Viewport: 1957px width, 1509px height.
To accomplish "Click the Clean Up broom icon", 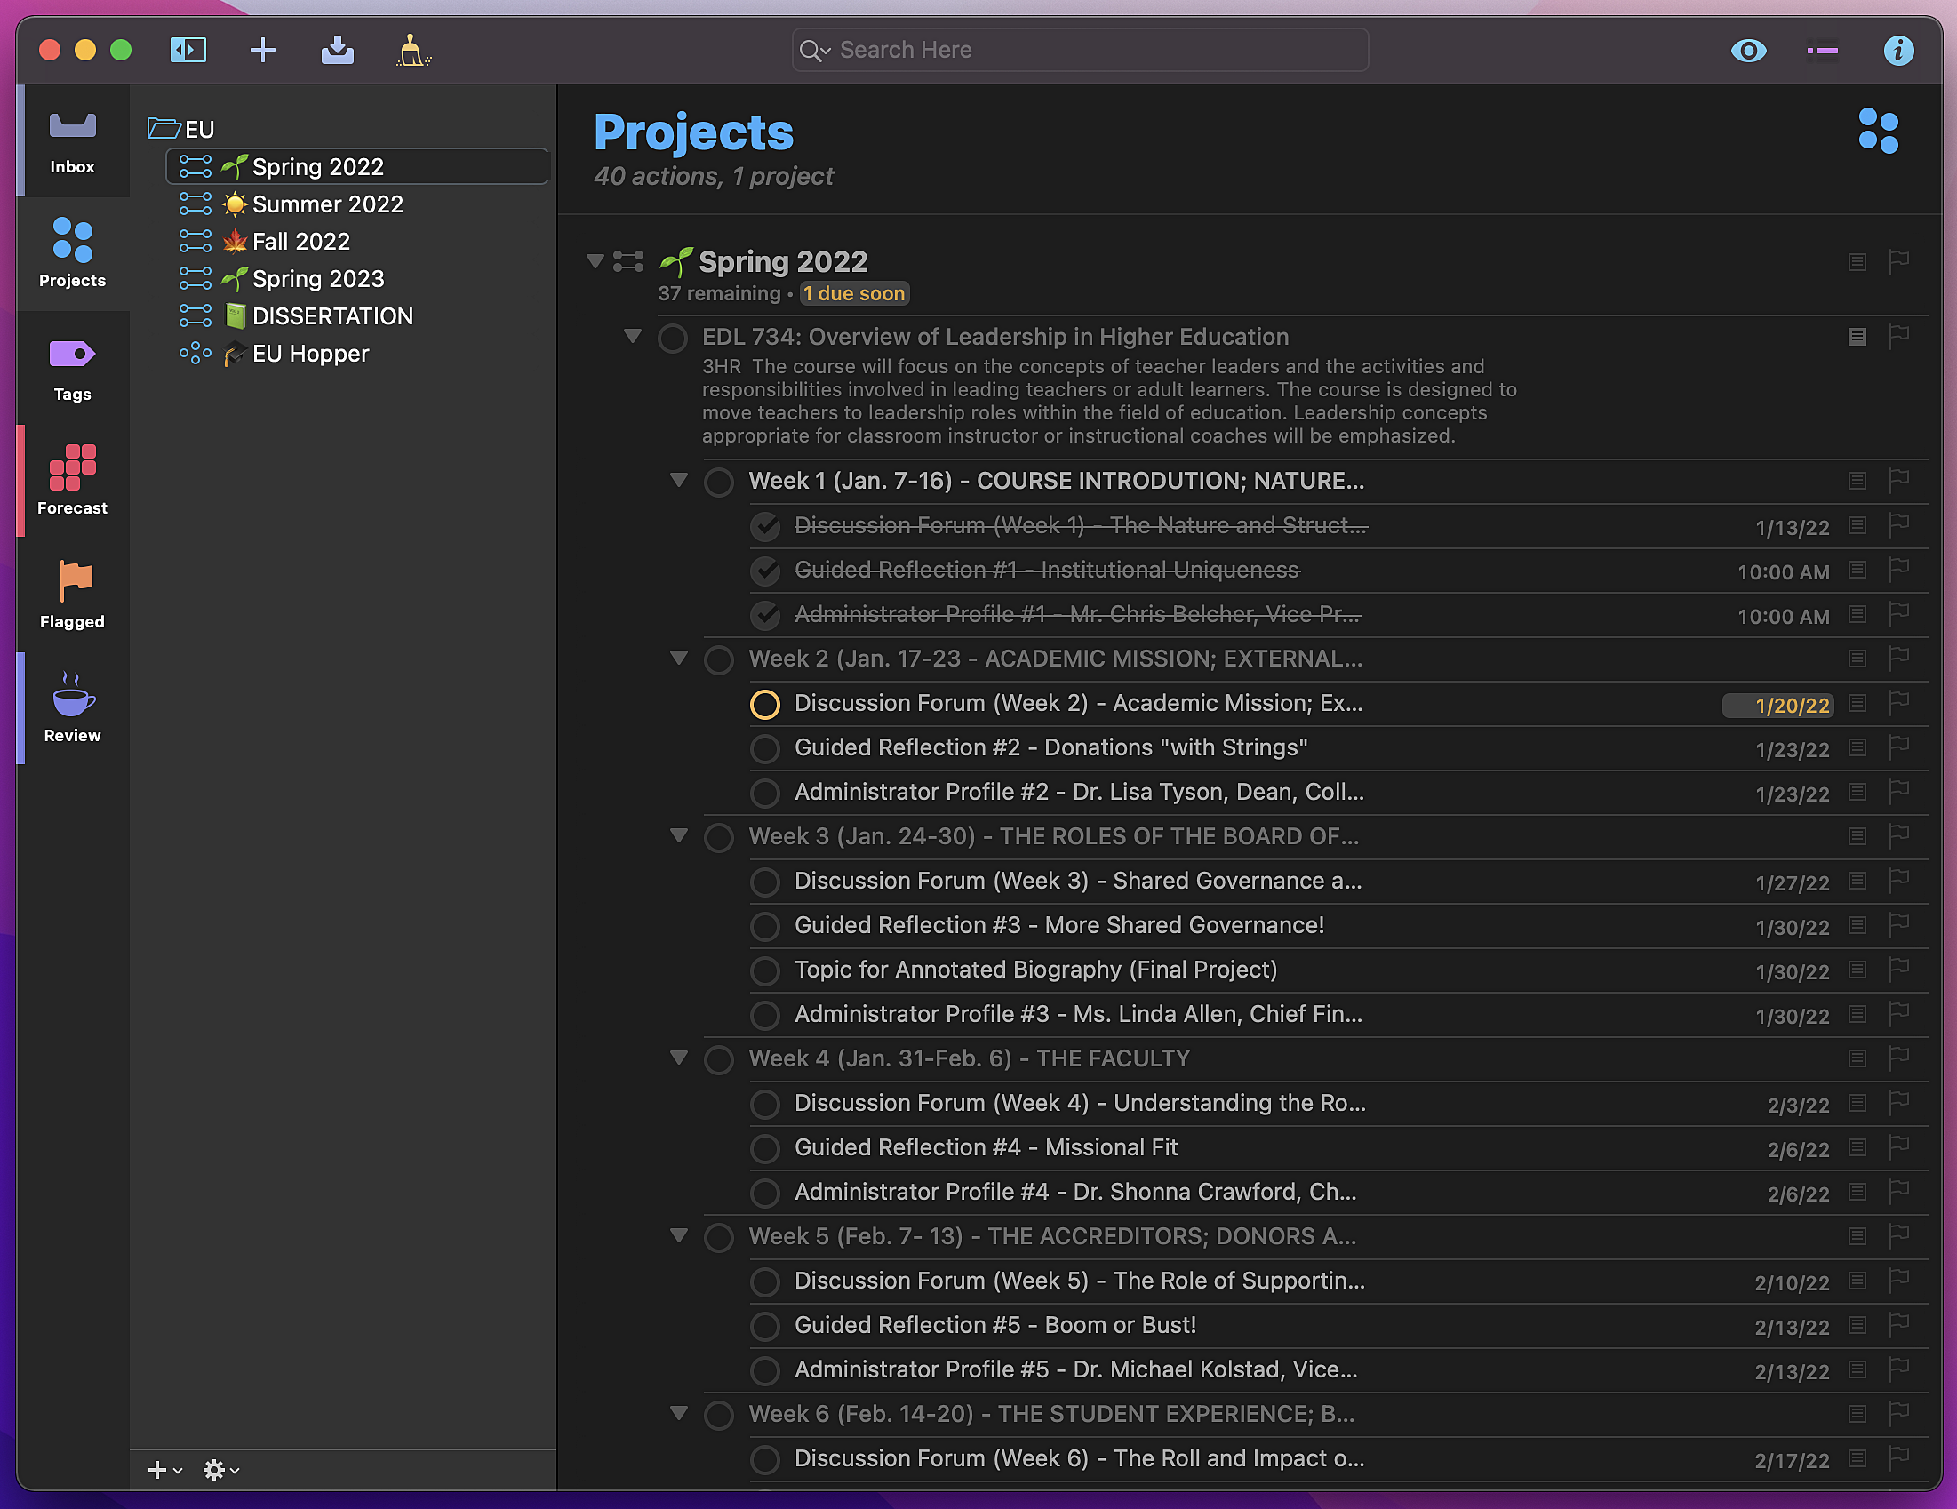I will (x=413, y=50).
